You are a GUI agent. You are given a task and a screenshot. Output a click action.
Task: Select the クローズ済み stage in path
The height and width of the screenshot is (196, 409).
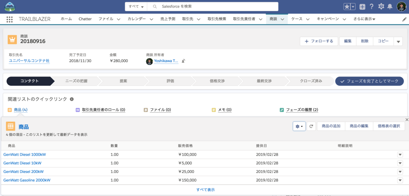click(x=311, y=81)
